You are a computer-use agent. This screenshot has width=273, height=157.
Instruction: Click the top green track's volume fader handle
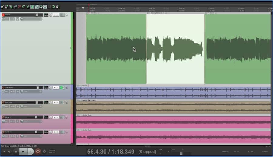[x=37, y=15]
